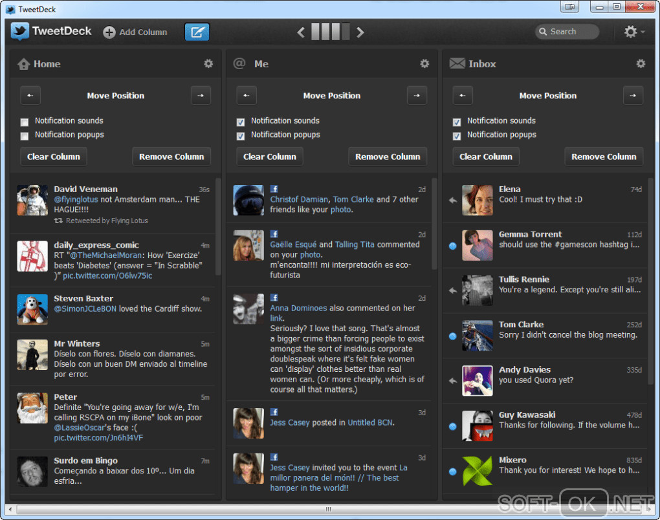The image size is (660, 520).
Task: Click the search magnifier icon
Action: click(x=543, y=32)
